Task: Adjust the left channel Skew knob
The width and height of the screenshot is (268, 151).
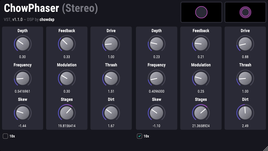Action: pyautogui.click(x=22, y=113)
